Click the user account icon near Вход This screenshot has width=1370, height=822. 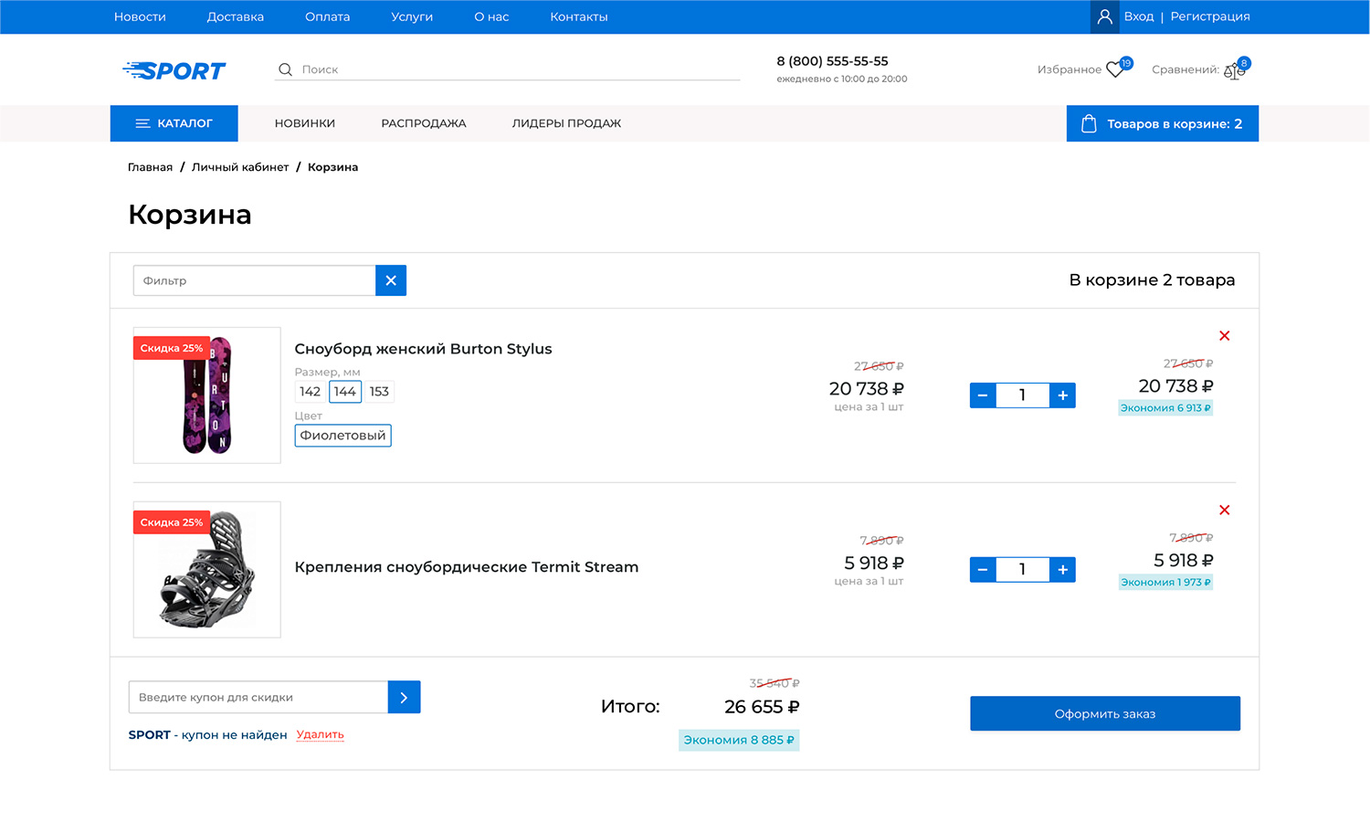(1104, 16)
